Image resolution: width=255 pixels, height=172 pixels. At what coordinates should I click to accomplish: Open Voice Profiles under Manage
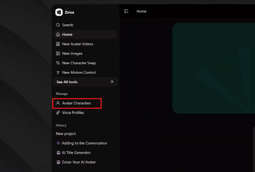click(85, 112)
